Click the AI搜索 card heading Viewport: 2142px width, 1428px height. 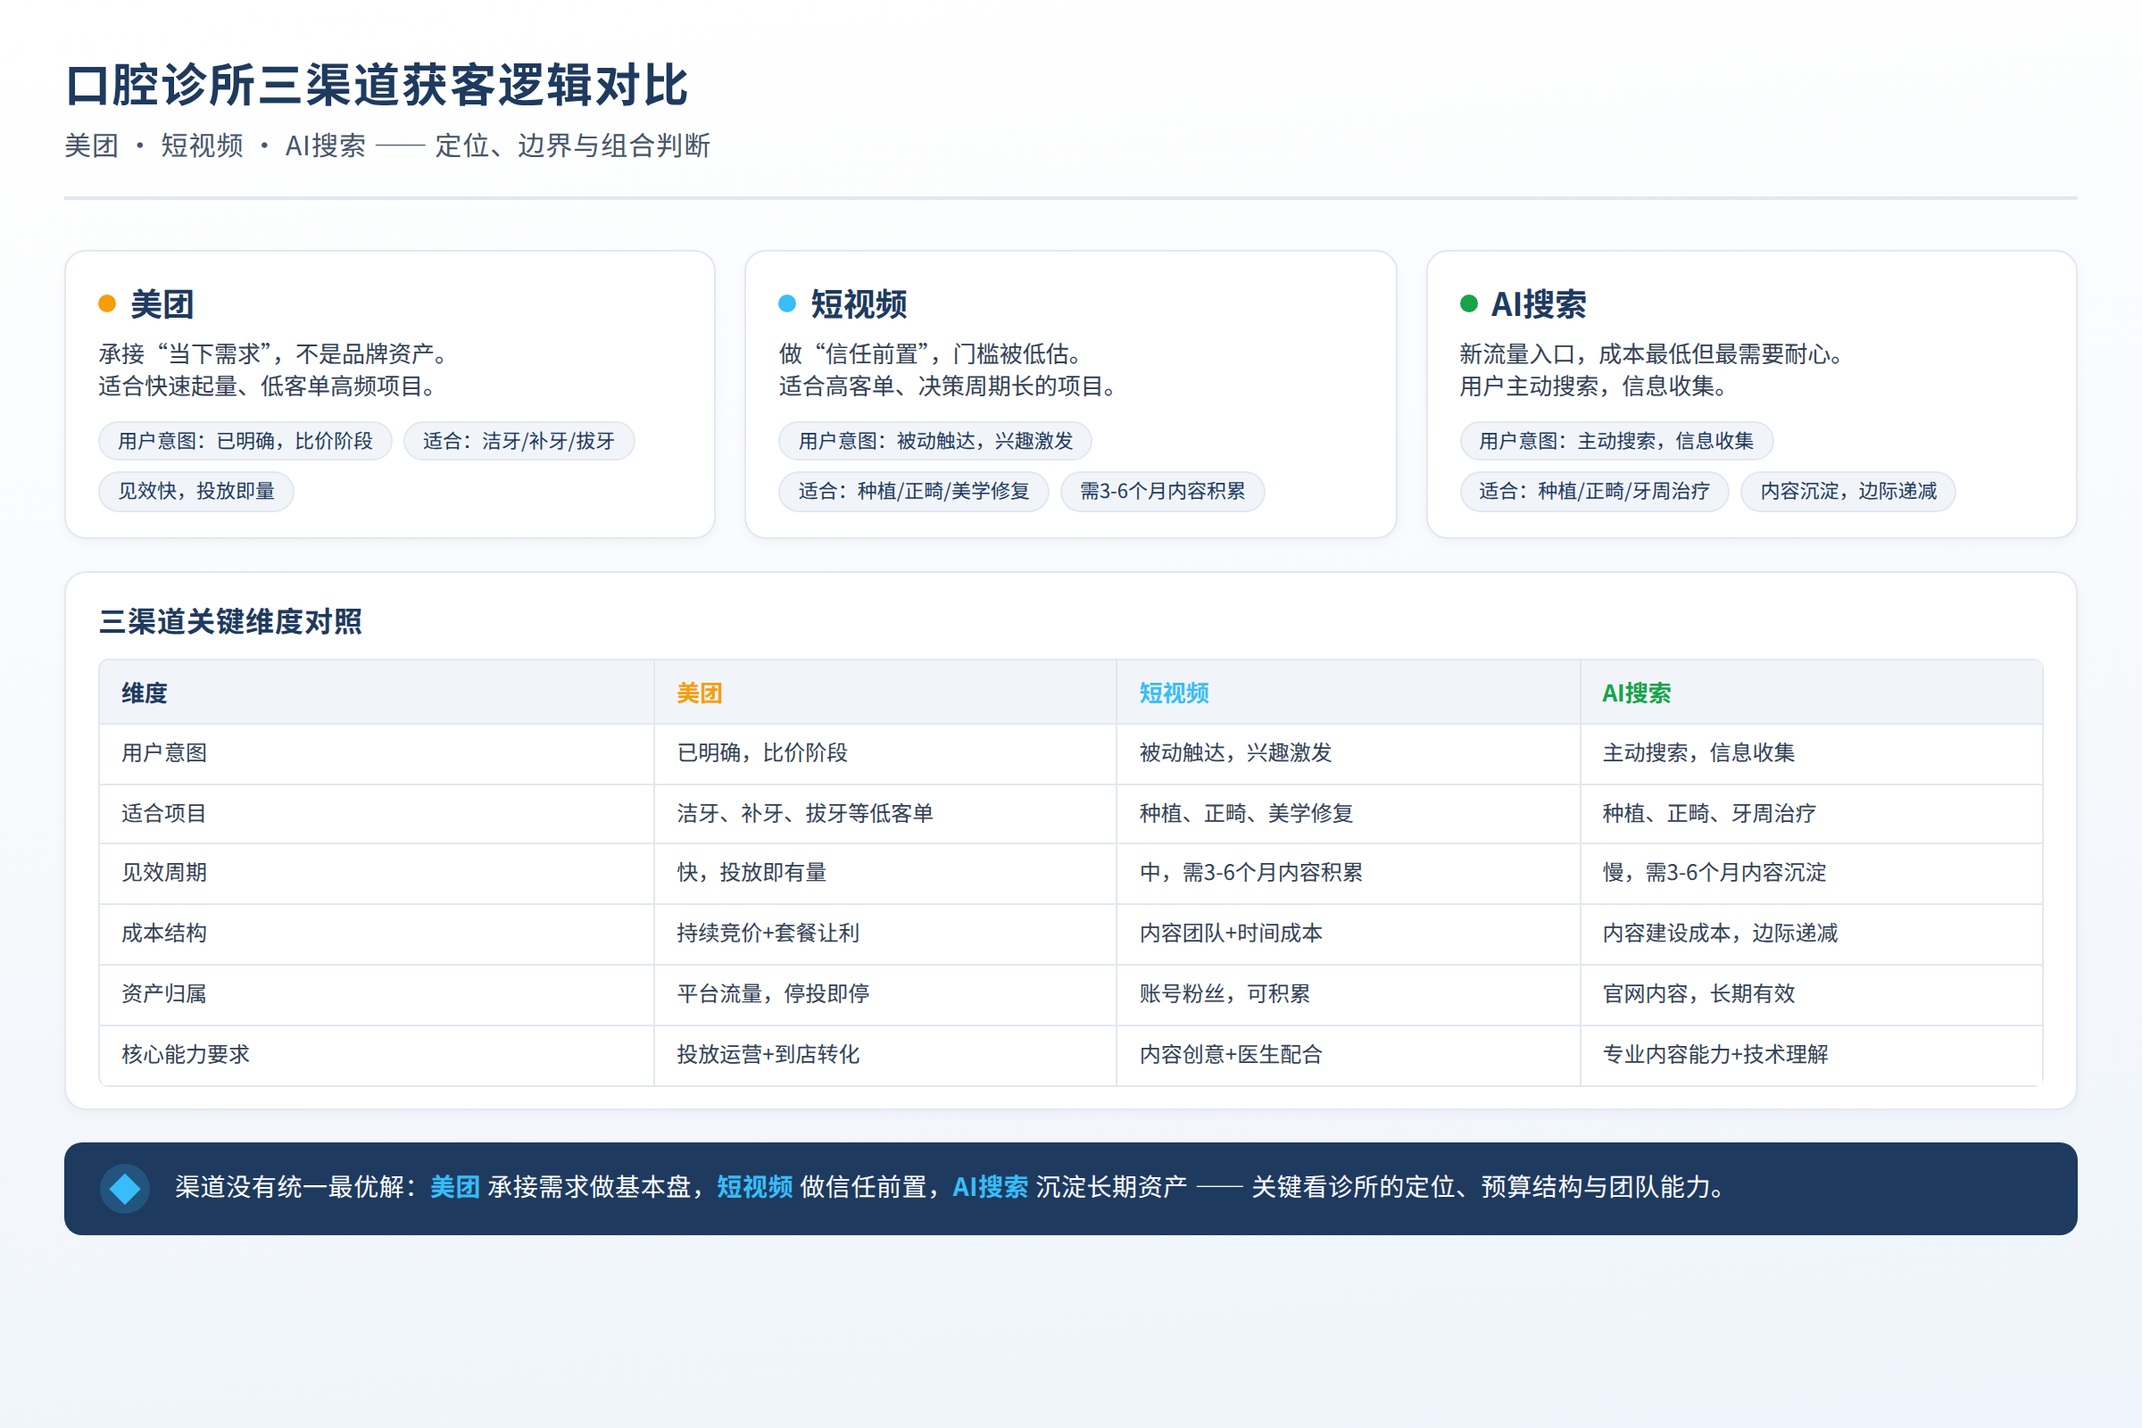point(1538,304)
